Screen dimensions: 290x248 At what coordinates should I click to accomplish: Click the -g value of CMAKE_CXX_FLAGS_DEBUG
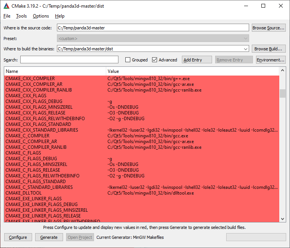110,101
